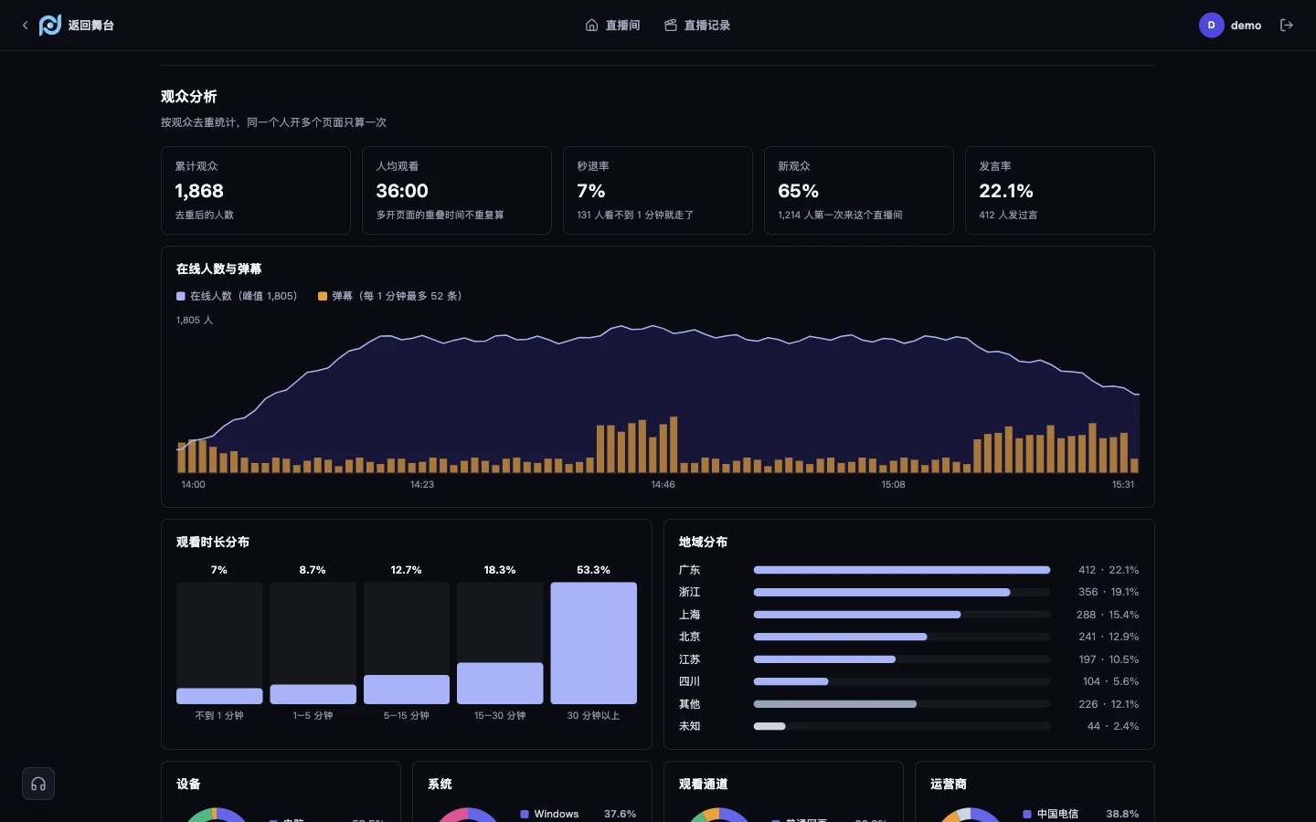
Task: Click the clapboard icon beside 直播记录
Action: 671,26
